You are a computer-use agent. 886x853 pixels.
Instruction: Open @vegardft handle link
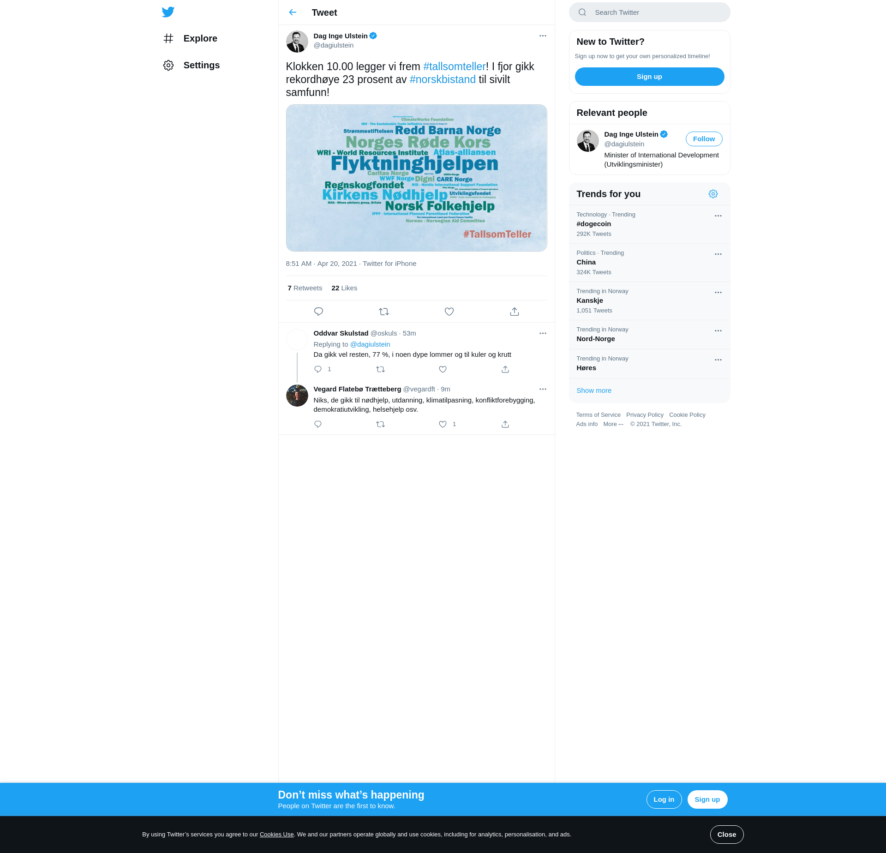point(419,389)
